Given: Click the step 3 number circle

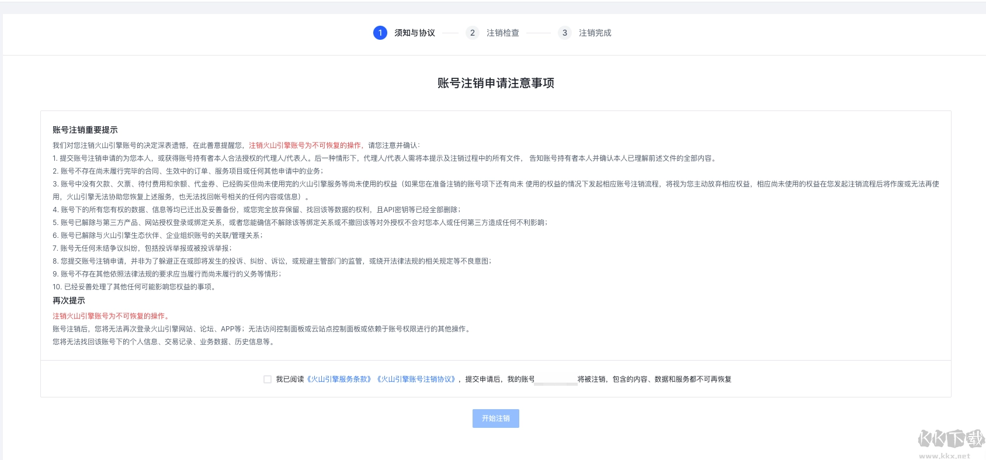Looking at the screenshot, I should click(x=564, y=33).
